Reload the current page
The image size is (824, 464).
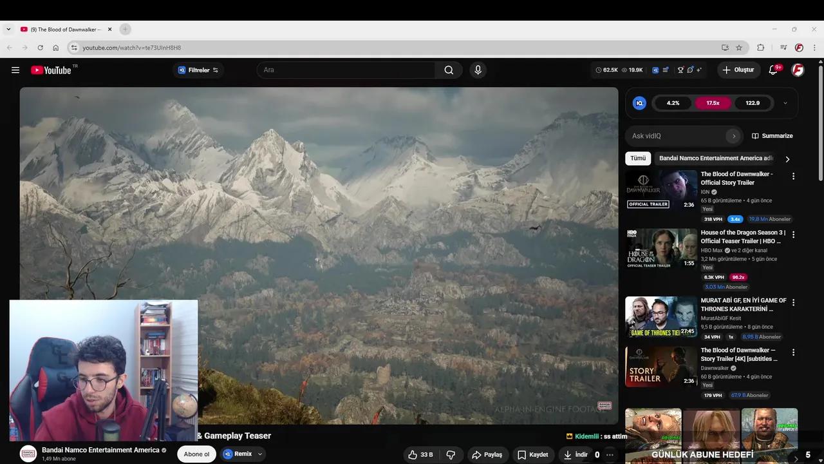click(40, 48)
